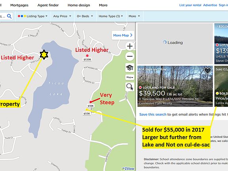Follow the Save this search link
The image size is (228, 171).
[x=153, y=114]
